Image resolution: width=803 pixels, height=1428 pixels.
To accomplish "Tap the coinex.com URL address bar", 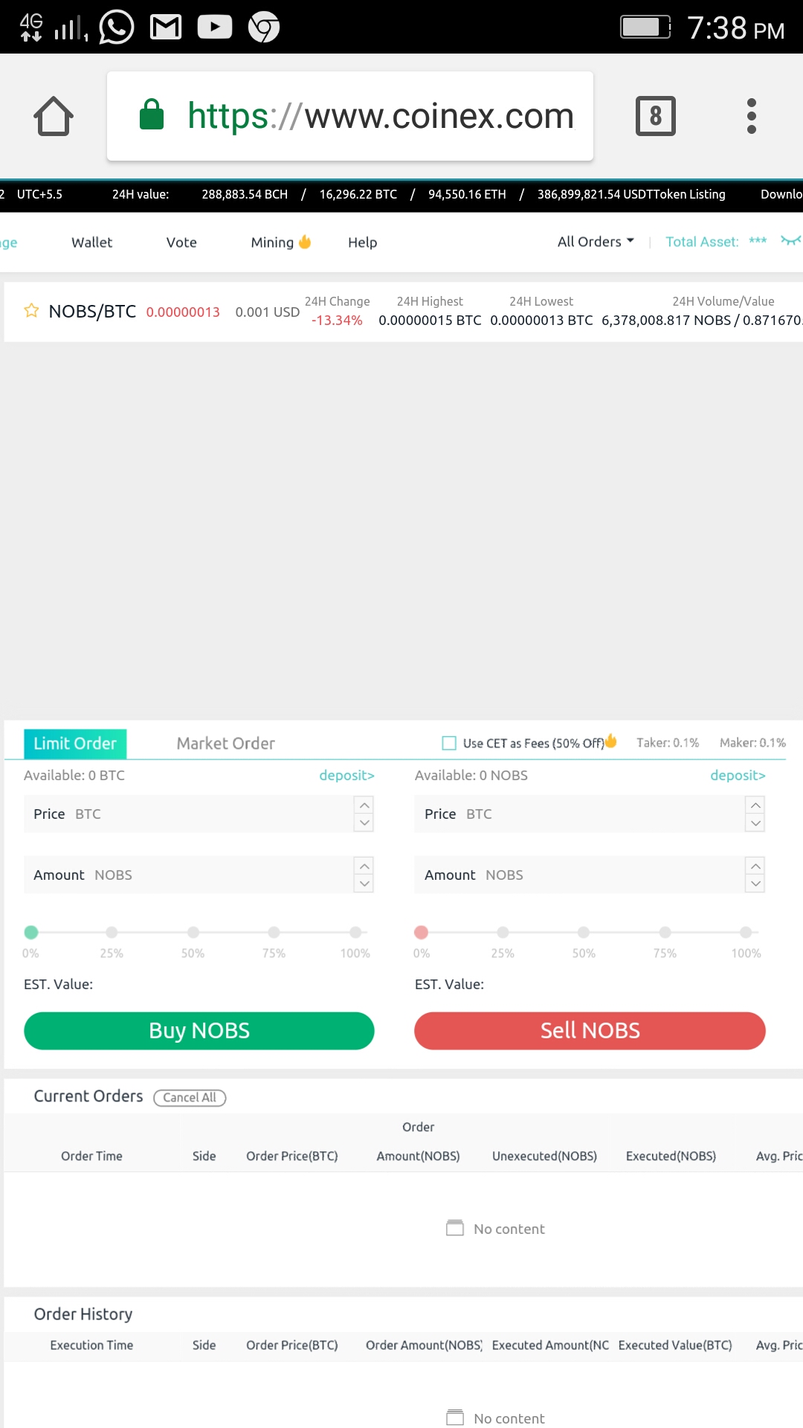I will coord(350,116).
